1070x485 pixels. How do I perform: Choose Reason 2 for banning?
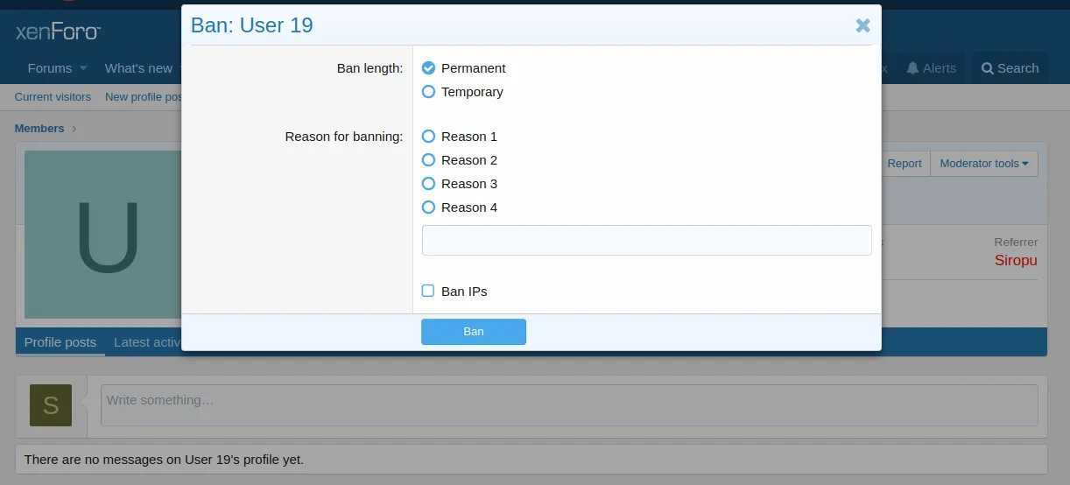428,160
